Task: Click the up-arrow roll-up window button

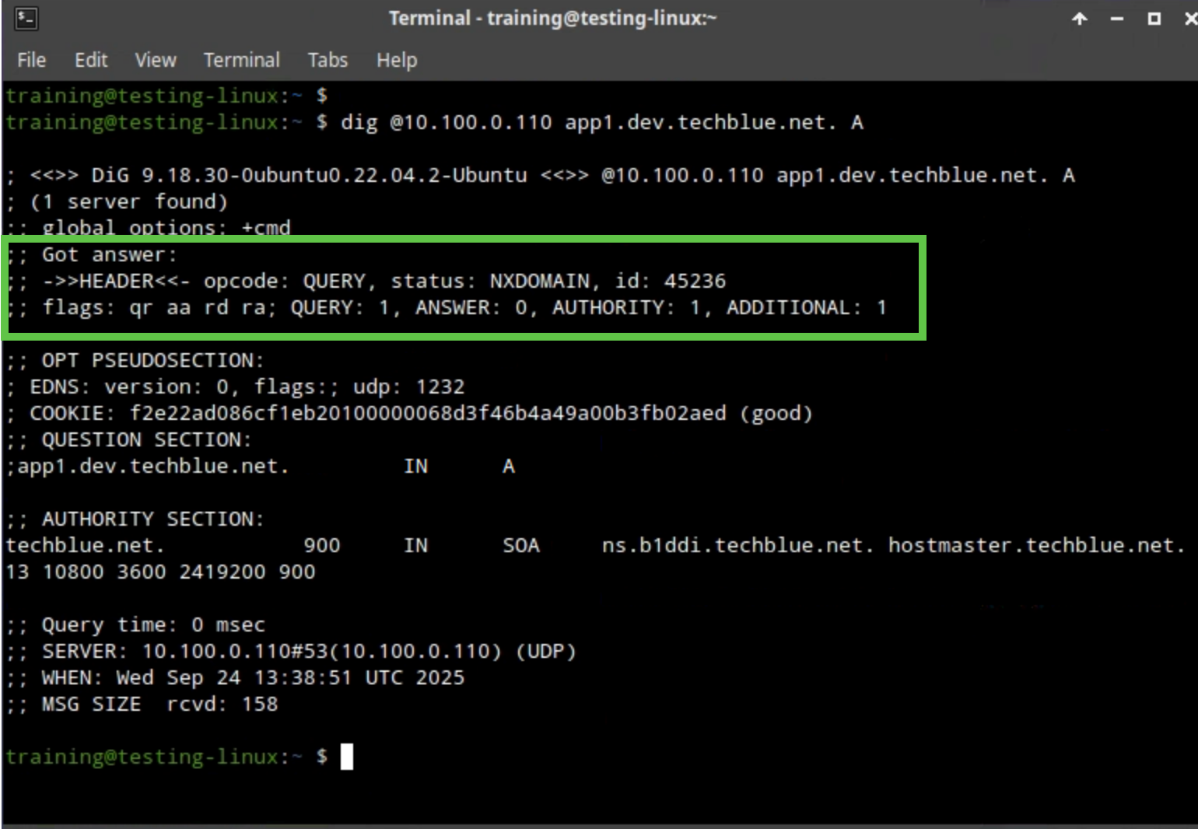Action: (x=1079, y=19)
